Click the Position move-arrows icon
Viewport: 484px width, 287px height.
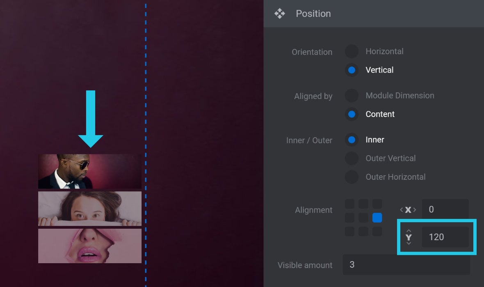pos(280,14)
